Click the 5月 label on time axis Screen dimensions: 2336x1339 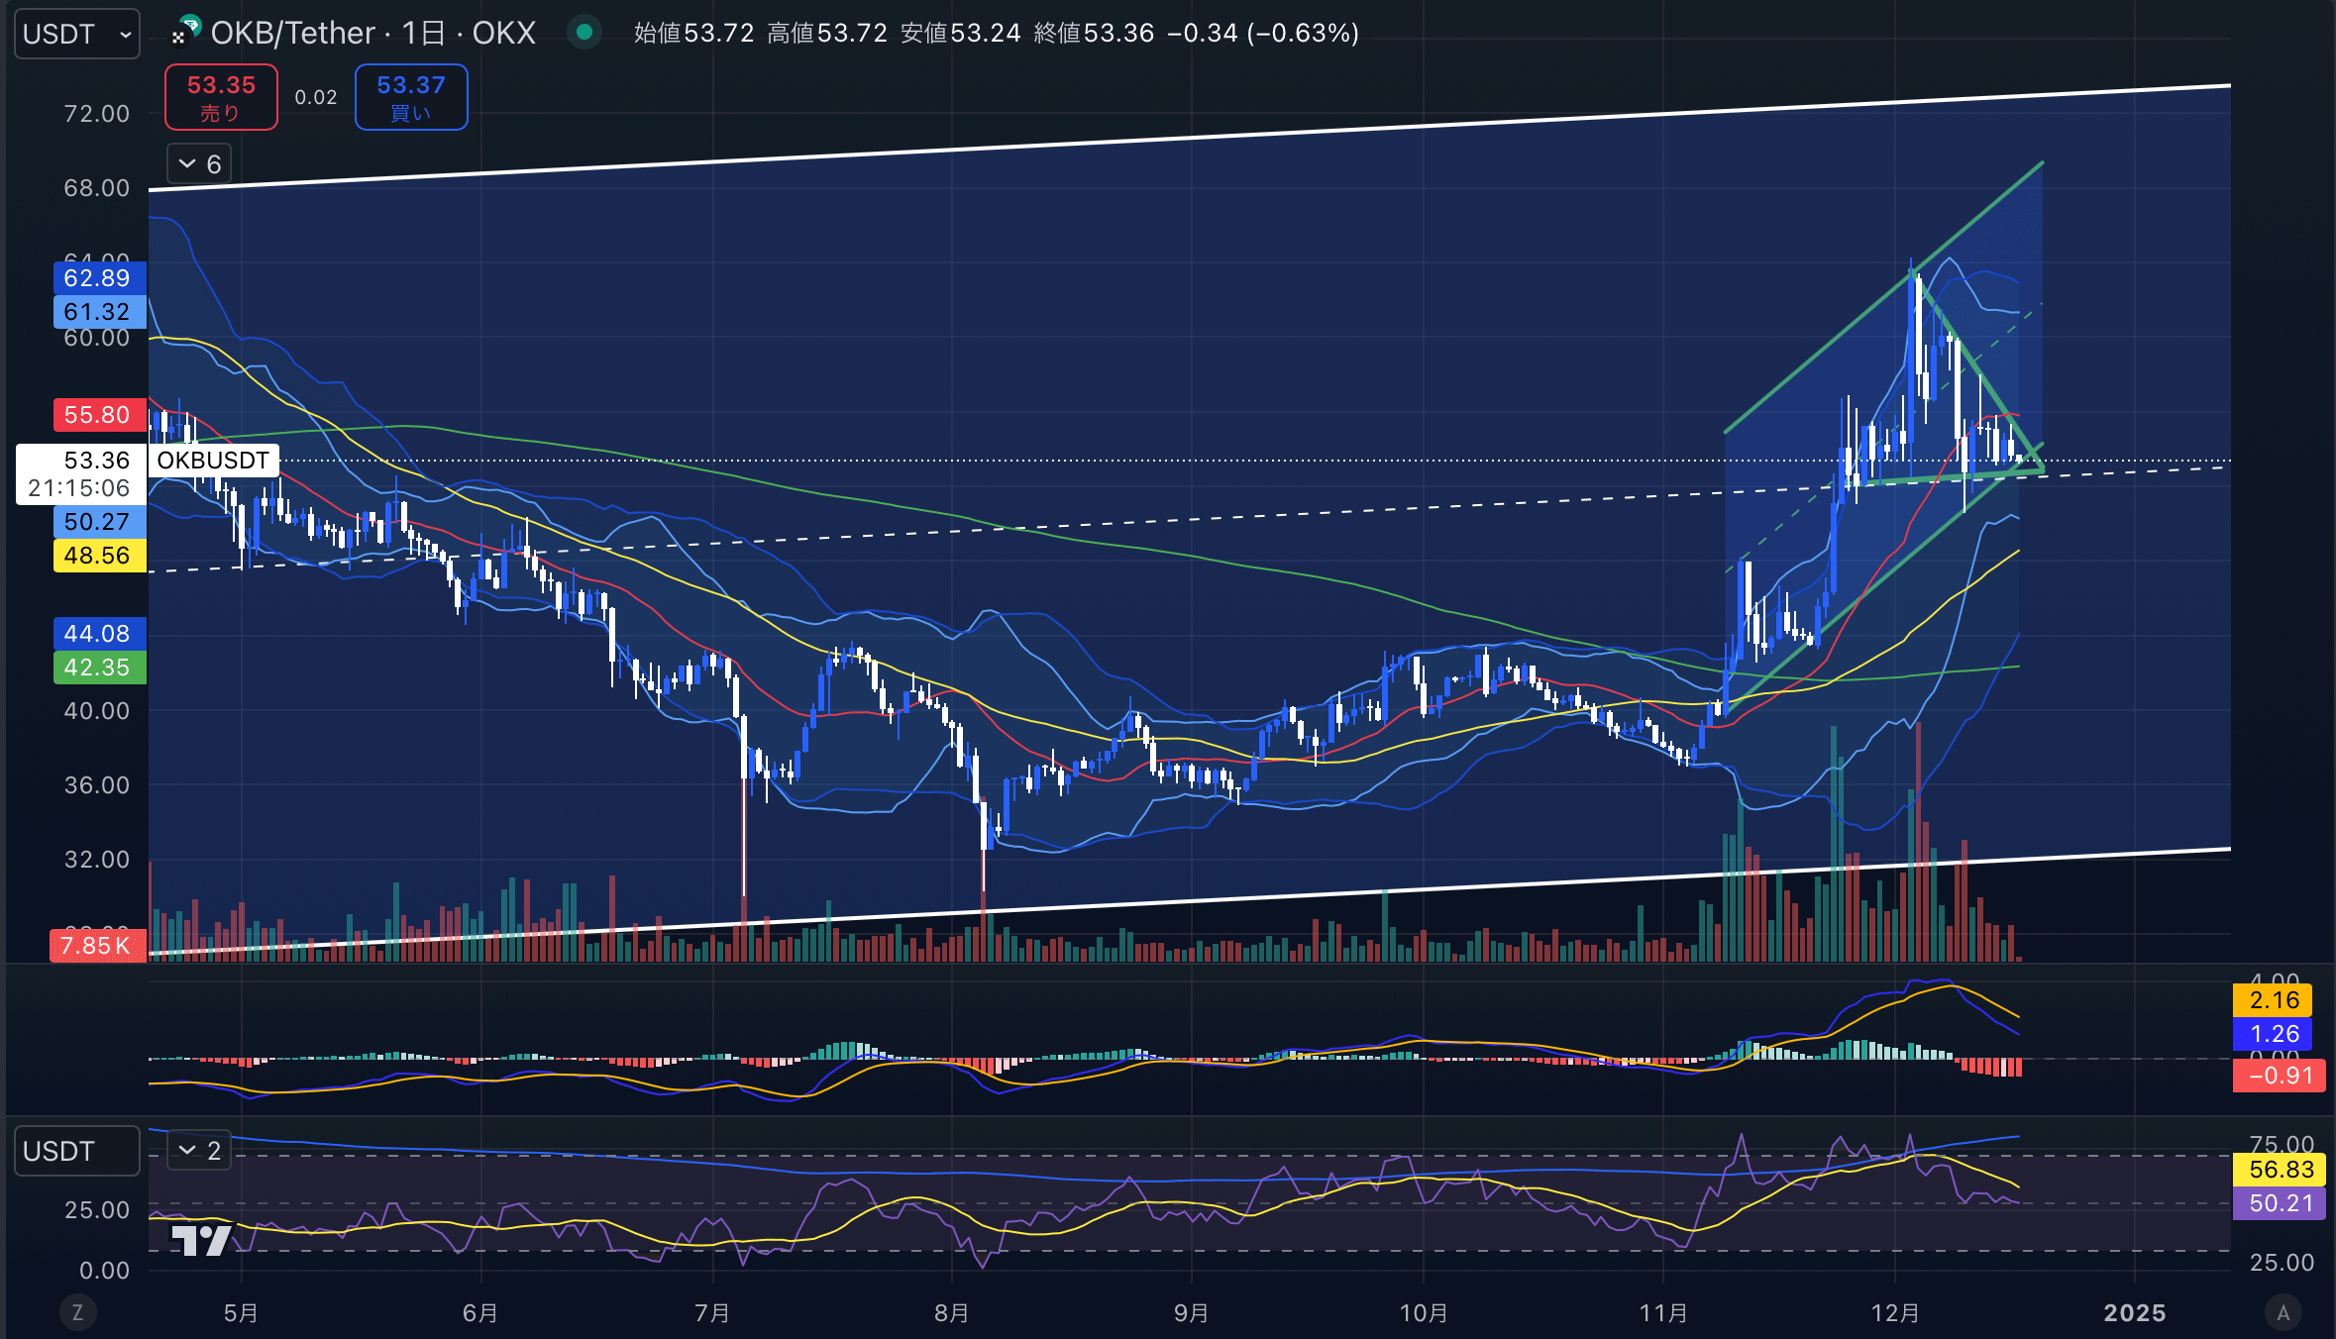tap(241, 1313)
